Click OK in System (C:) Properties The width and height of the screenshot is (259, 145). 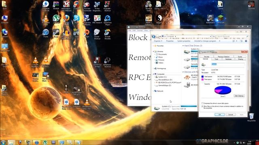pos(219,114)
